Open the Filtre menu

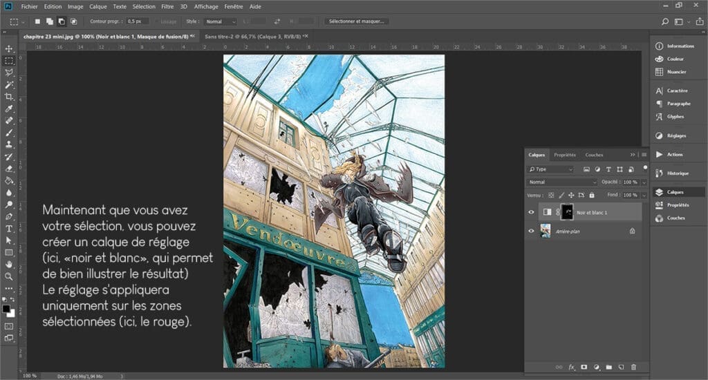click(x=167, y=6)
